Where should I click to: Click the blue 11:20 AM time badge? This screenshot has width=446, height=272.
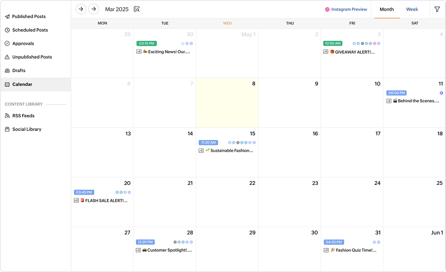pyautogui.click(x=208, y=143)
